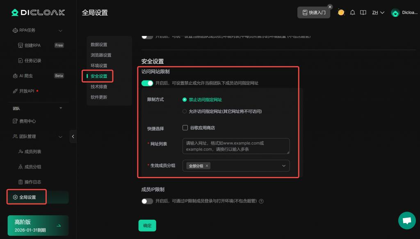Click the green confirm button
Screen dimensions: 420x239
click(147, 226)
